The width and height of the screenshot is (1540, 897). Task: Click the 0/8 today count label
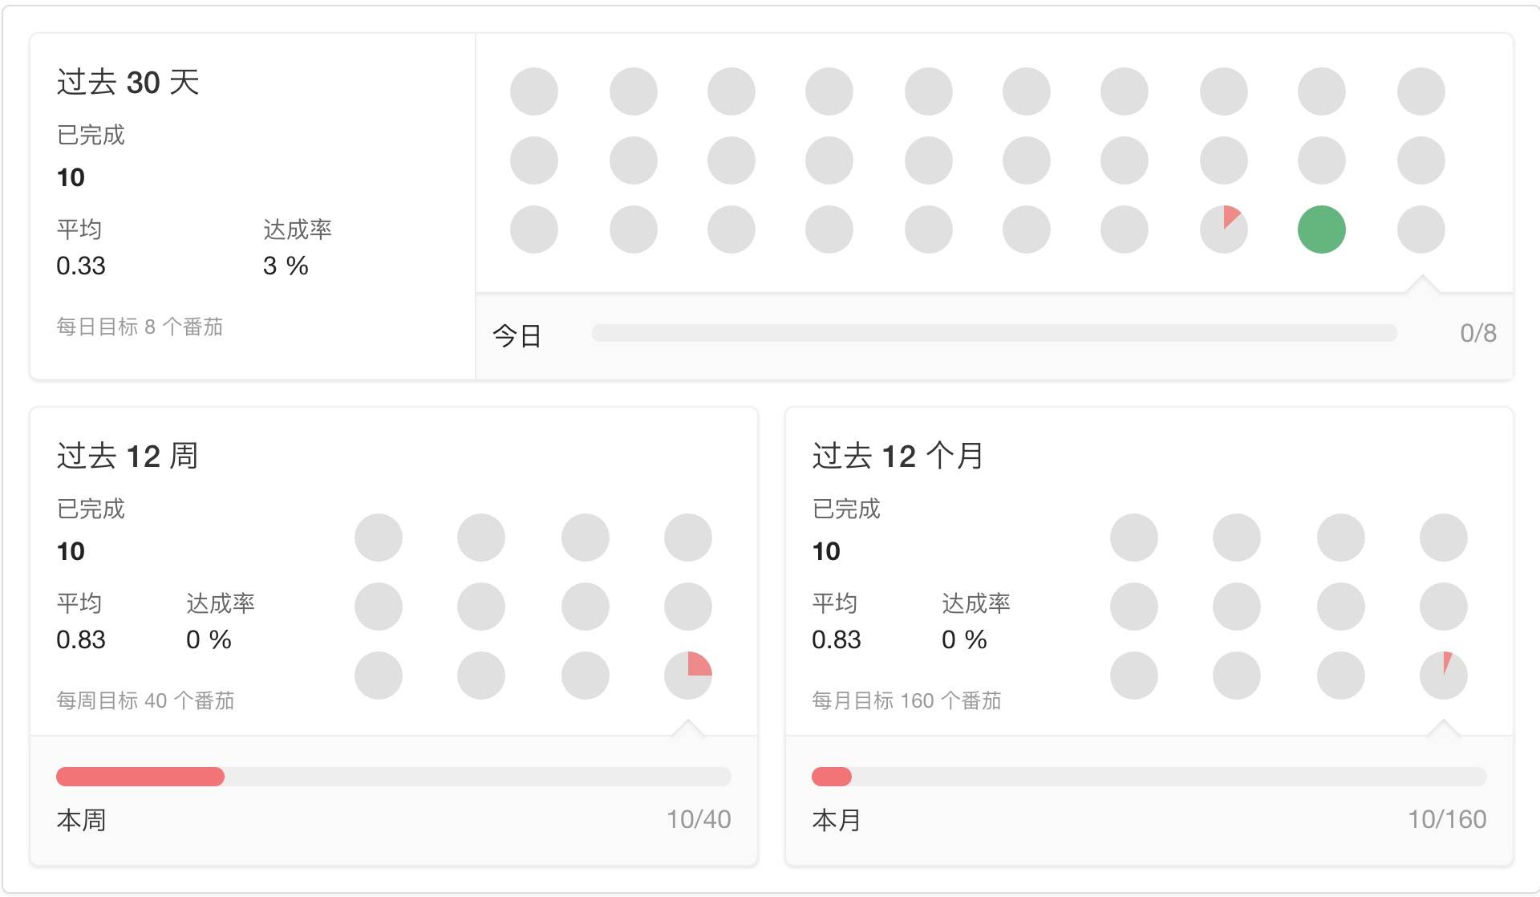click(1478, 333)
